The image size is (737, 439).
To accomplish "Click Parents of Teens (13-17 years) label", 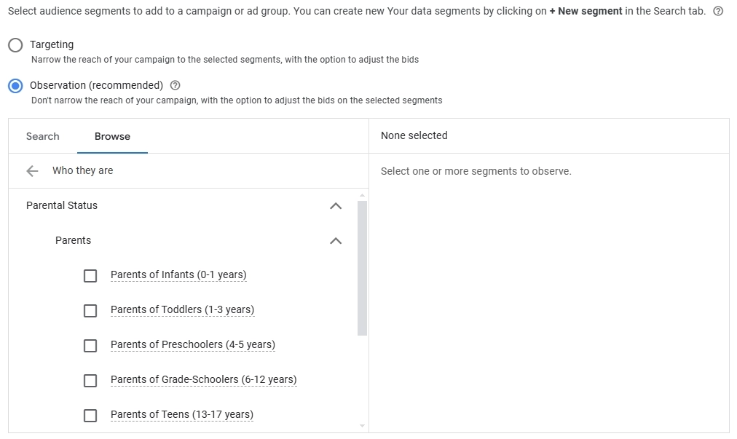I will pos(182,414).
